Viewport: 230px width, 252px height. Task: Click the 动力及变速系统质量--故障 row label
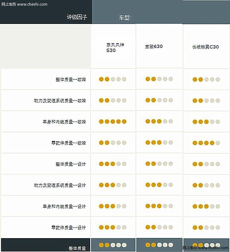60,100
